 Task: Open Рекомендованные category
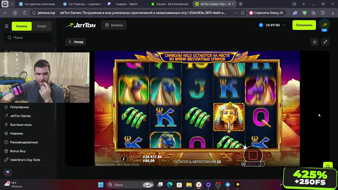[x=24, y=142]
